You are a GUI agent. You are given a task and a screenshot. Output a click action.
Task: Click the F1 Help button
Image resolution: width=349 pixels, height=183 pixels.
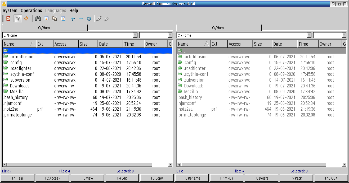click(x=17, y=178)
